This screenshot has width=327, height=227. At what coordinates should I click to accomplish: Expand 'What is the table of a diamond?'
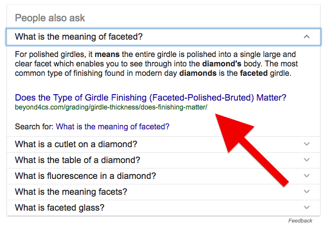click(77, 160)
